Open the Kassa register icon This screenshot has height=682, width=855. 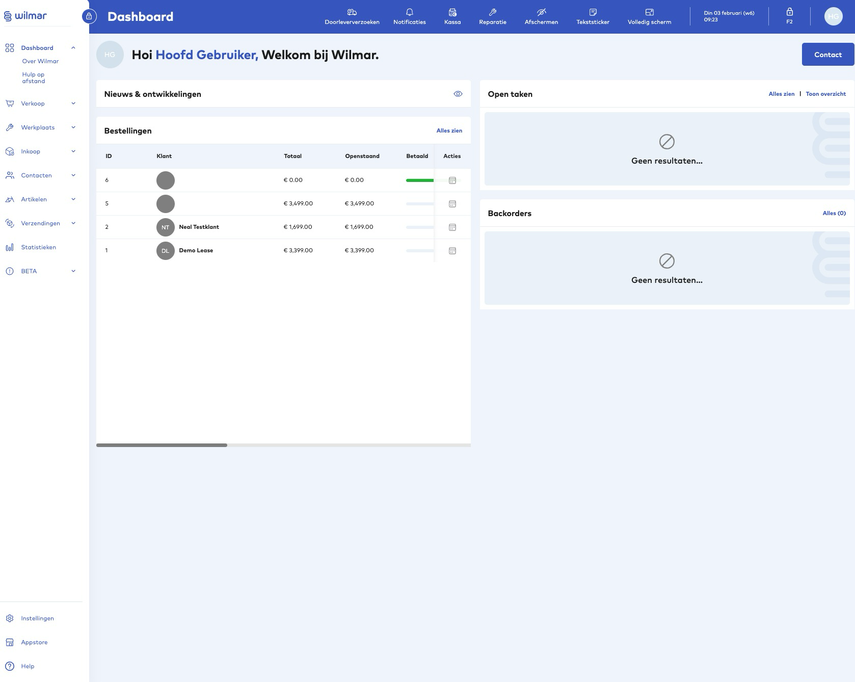tap(452, 12)
